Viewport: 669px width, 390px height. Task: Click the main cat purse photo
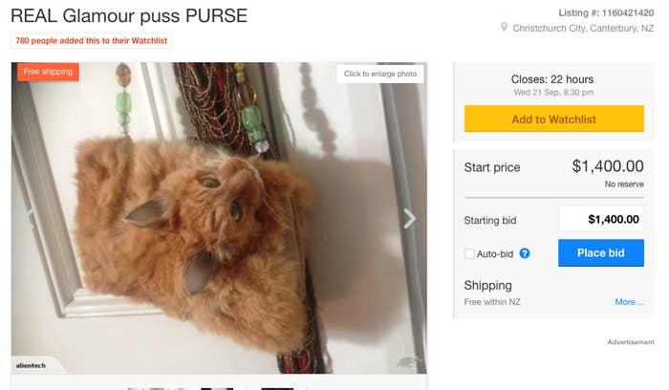(x=219, y=218)
